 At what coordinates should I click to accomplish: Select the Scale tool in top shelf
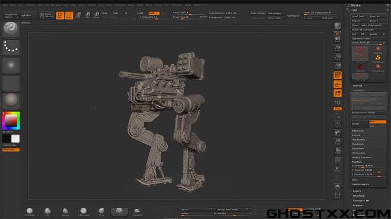87,15
